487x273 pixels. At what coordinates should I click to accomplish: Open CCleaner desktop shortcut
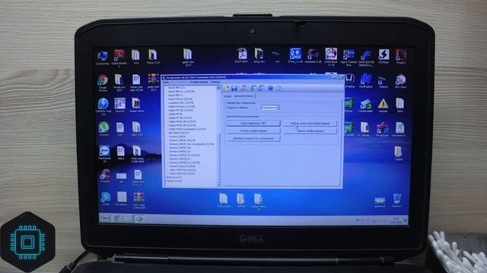click(x=105, y=176)
